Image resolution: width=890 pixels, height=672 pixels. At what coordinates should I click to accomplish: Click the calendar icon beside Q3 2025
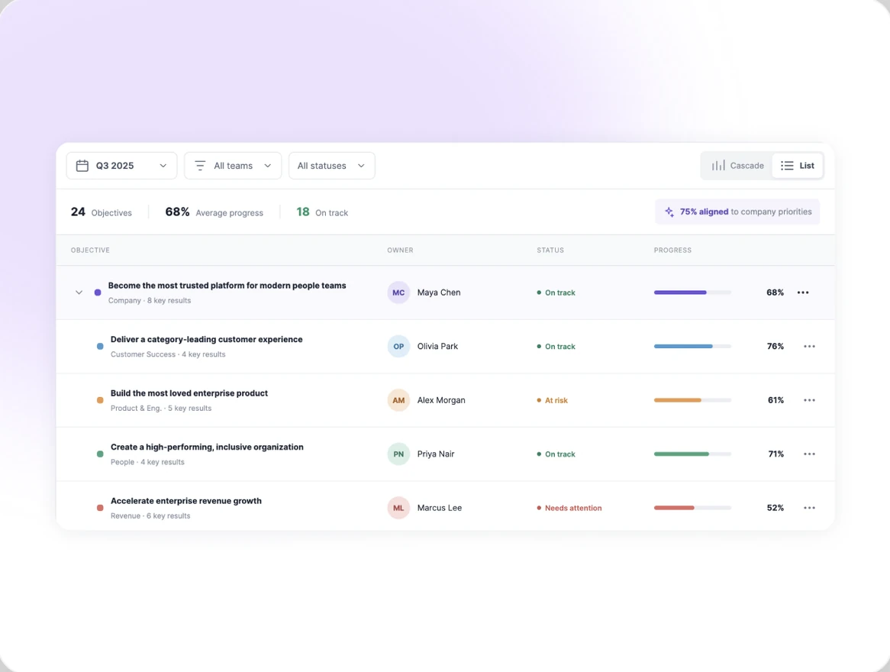(x=82, y=166)
